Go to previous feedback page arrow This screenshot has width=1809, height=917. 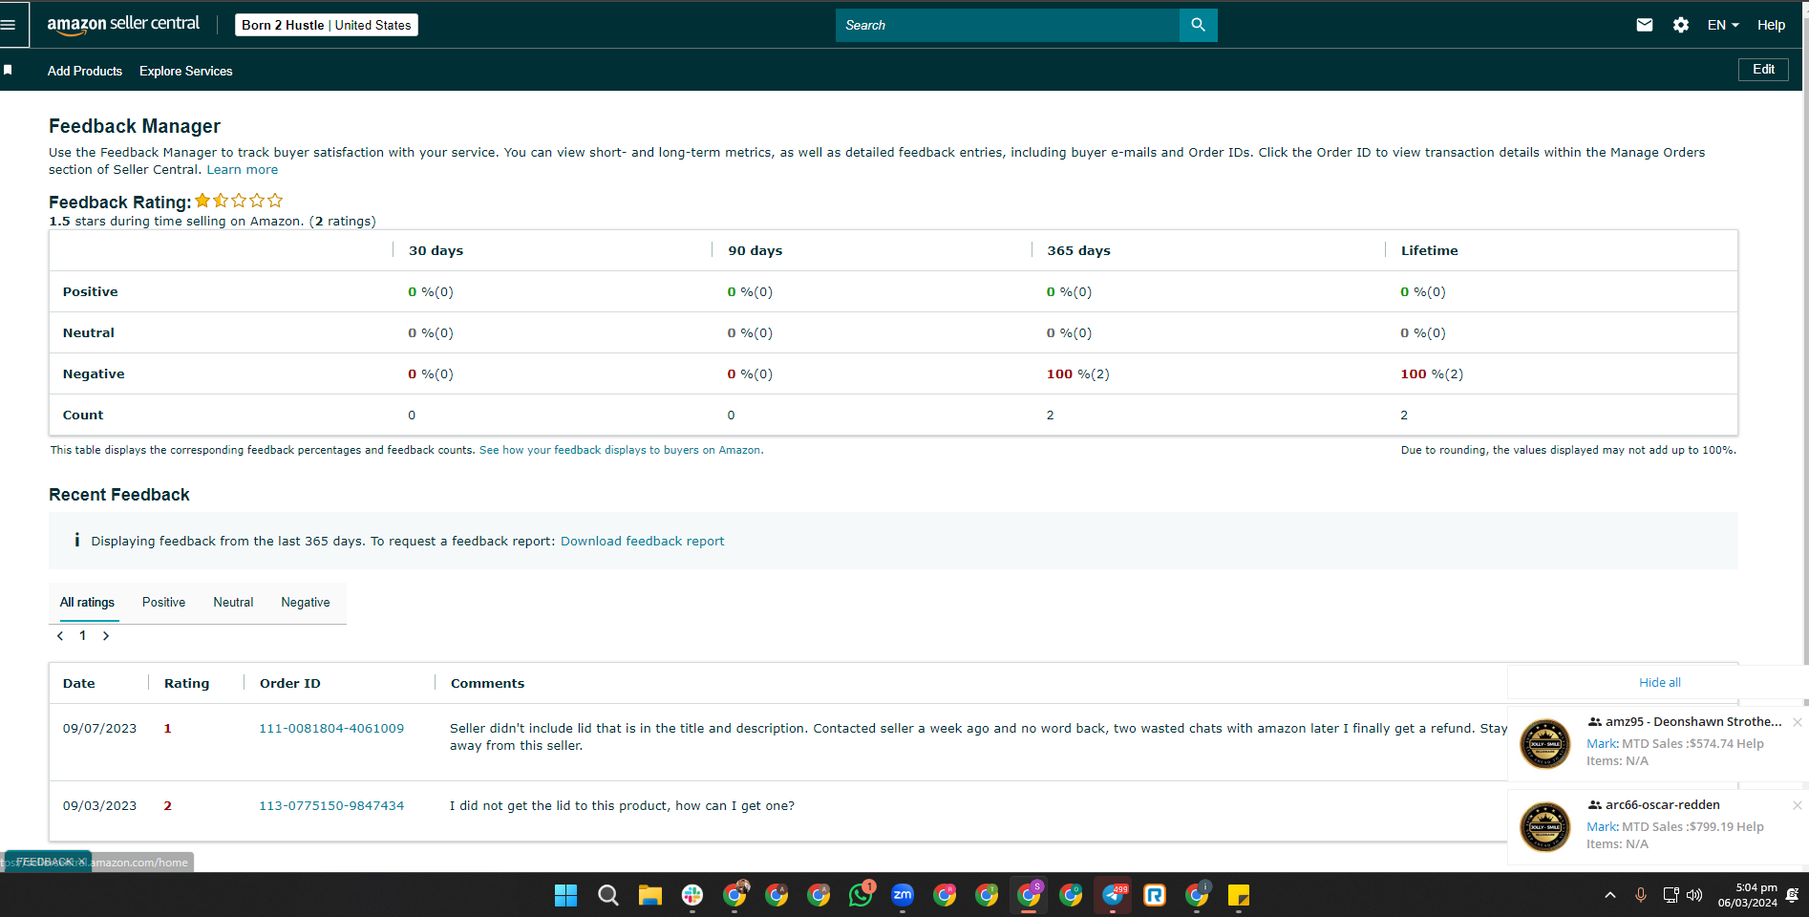[x=60, y=635]
